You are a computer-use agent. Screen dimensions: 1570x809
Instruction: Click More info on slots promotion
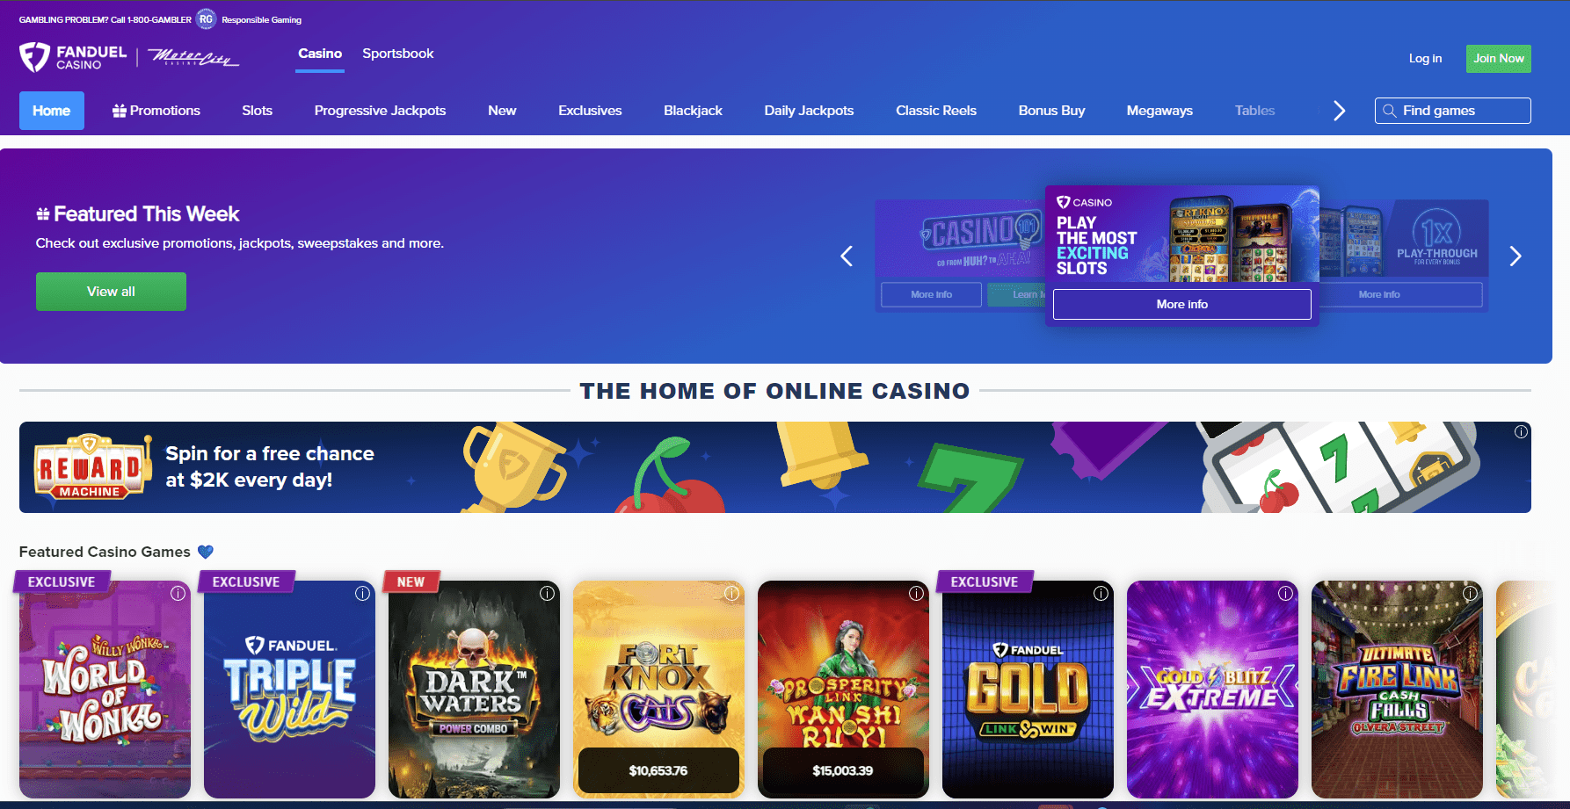(x=1182, y=304)
